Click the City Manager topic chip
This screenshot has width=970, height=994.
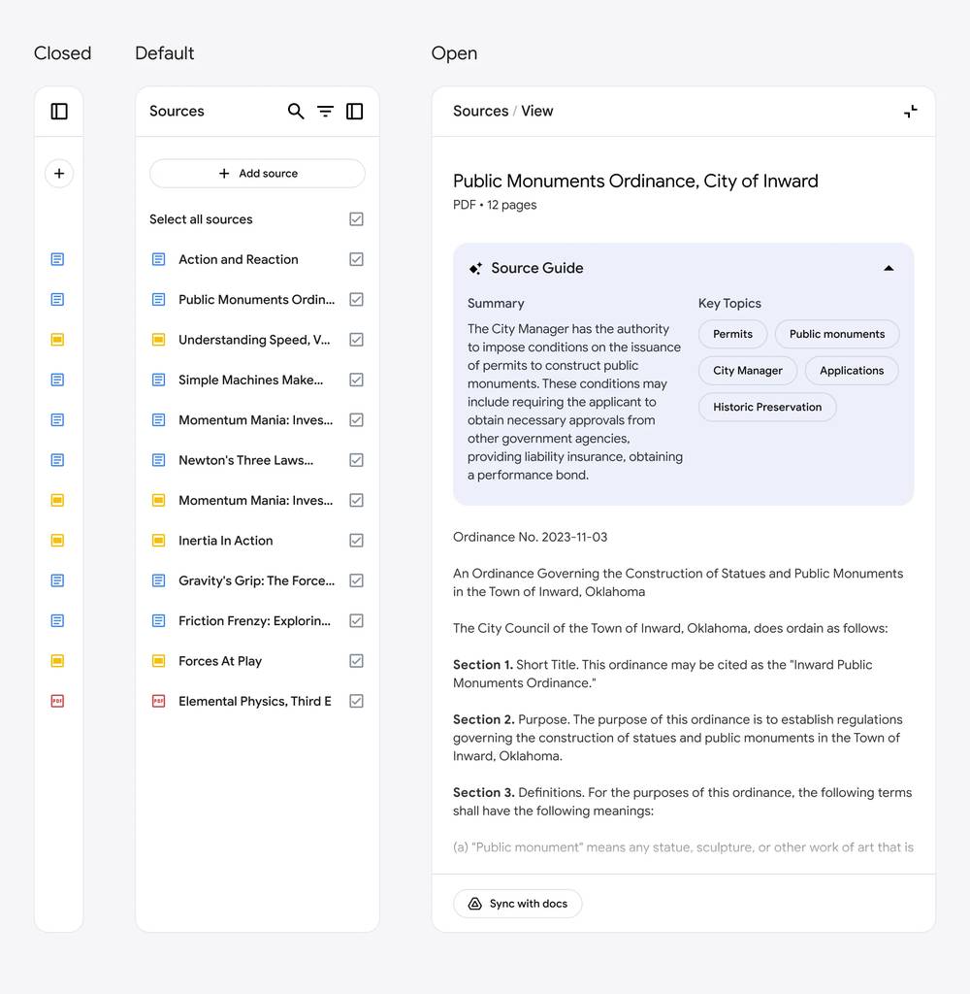coord(747,371)
